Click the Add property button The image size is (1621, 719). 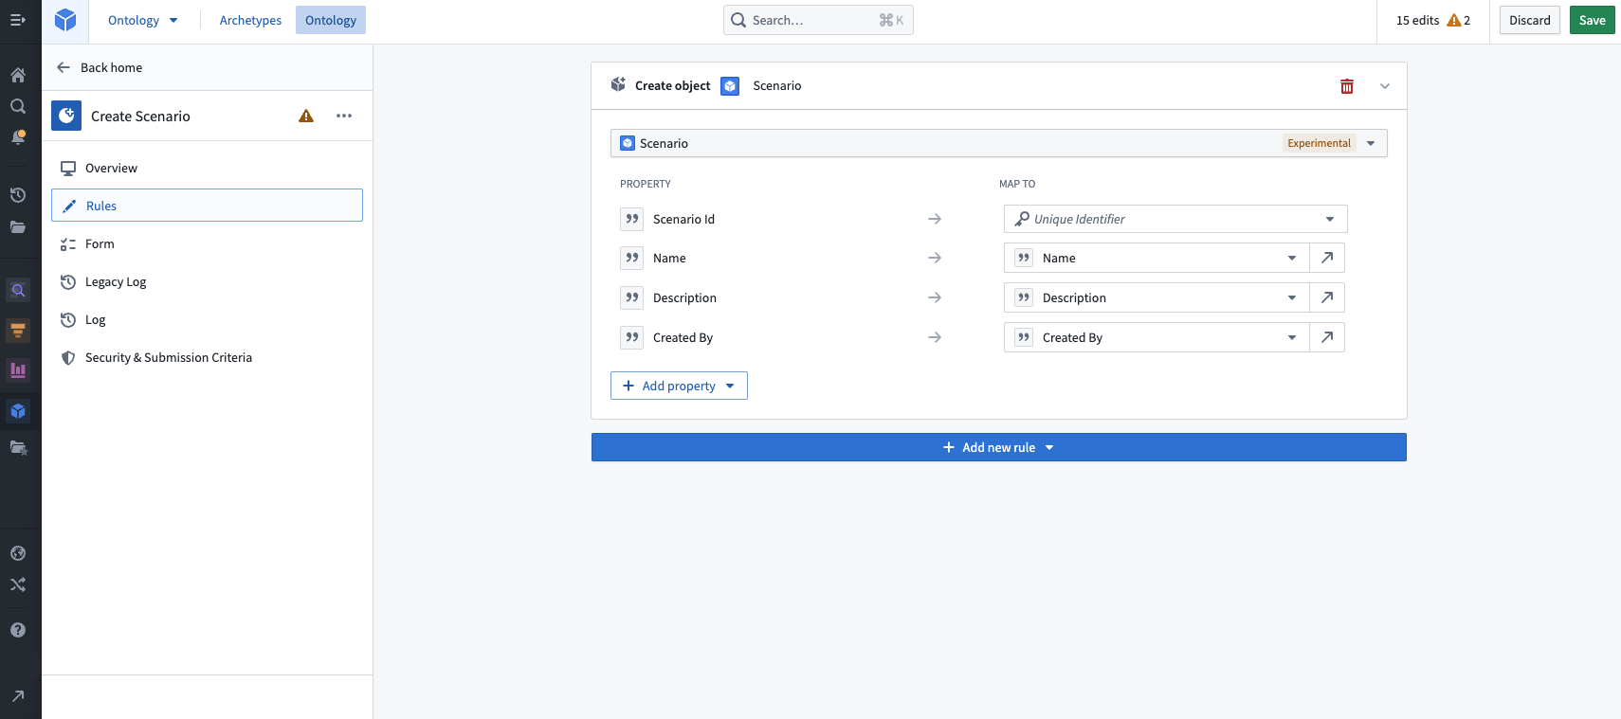tap(679, 386)
